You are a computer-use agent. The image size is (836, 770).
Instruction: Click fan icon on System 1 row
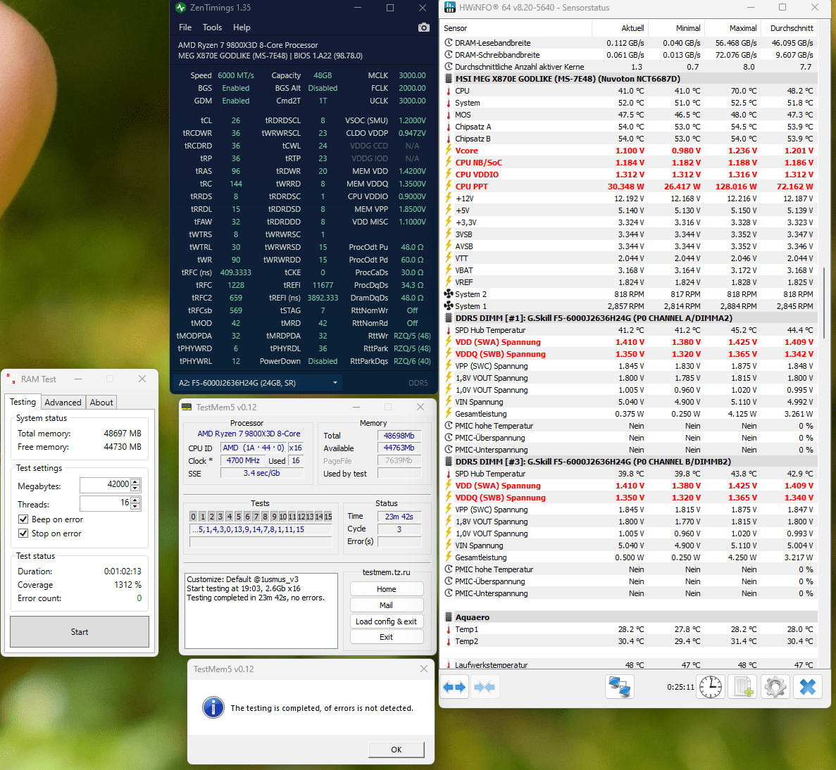tap(449, 306)
